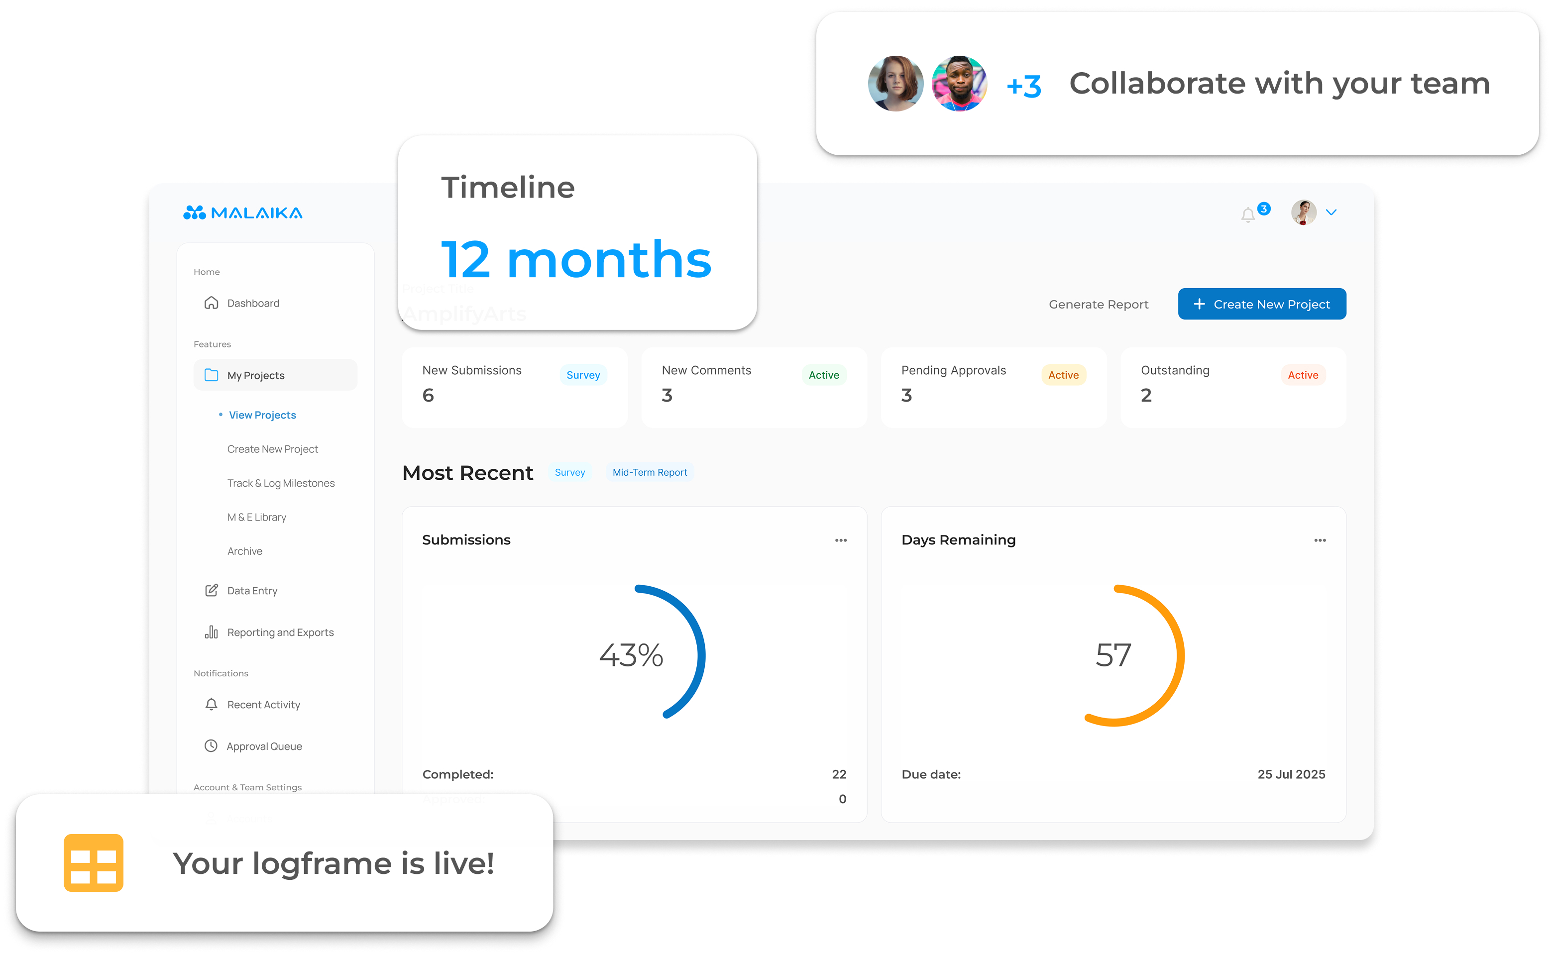This screenshot has height=953, width=1552.
Task: Expand the user profile dropdown chevron
Action: (1331, 212)
